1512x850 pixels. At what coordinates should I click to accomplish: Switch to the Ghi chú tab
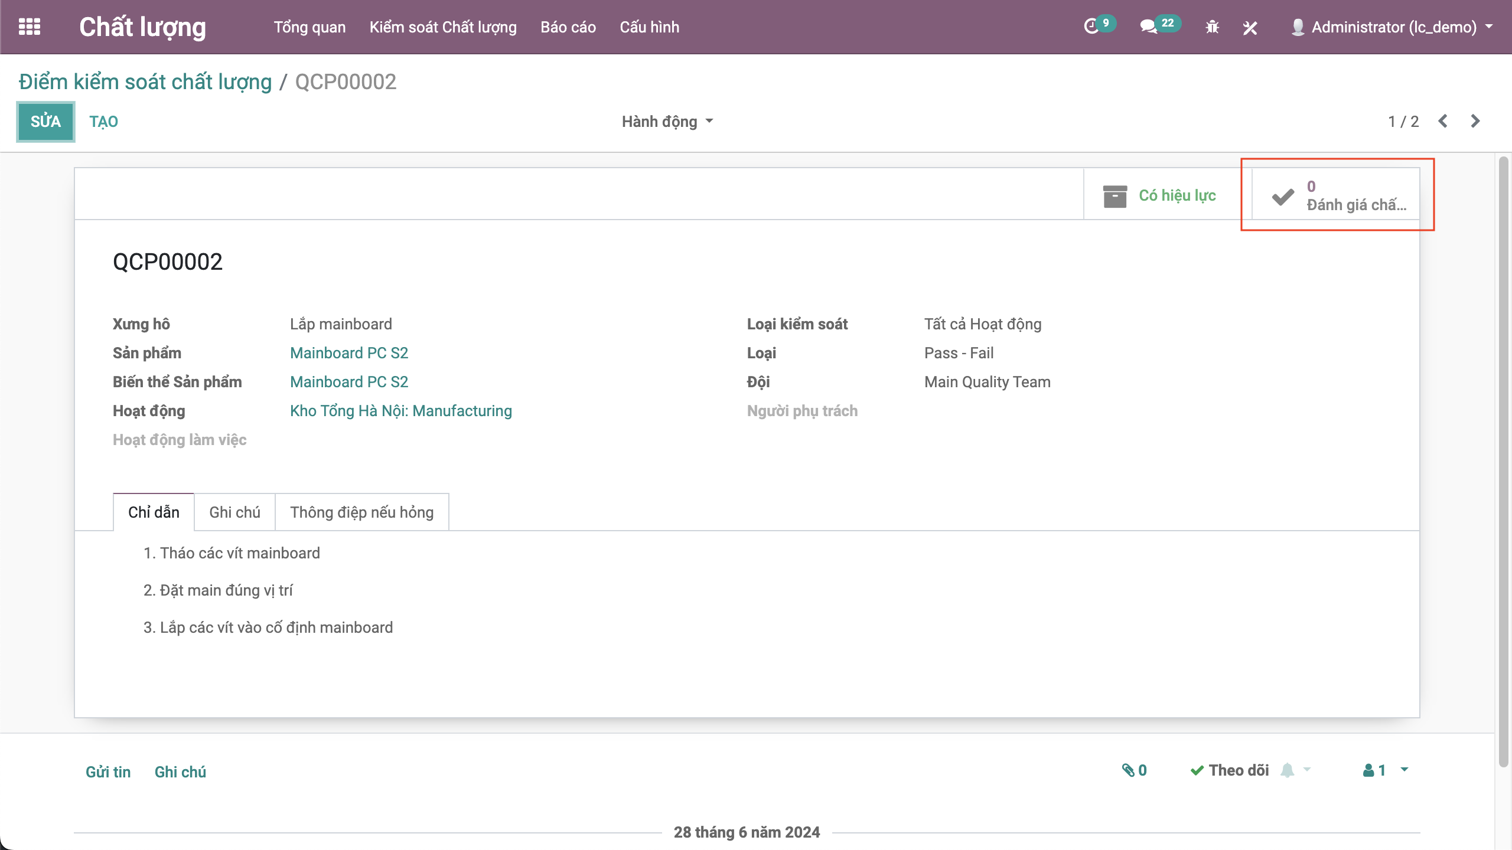pos(234,512)
